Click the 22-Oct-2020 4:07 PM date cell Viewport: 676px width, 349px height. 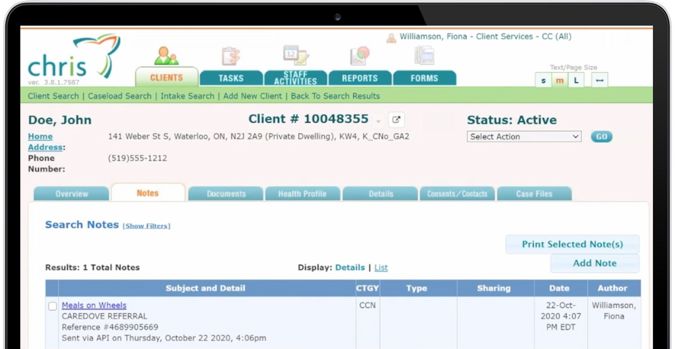pyautogui.click(x=560, y=317)
